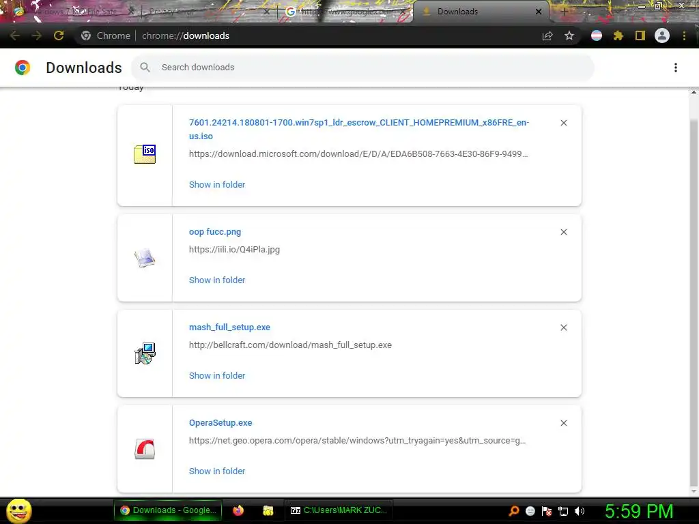699x524 pixels.
Task: Open the Action Center flag tray icon
Action: click(x=547, y=511)
